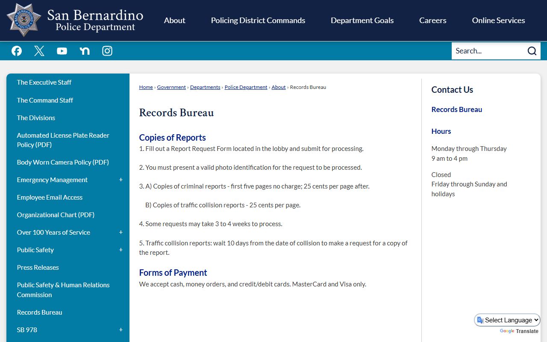Open the Emergency Management sidebar link
Screen dimensions: 547x342
click(x=52, y=180)
